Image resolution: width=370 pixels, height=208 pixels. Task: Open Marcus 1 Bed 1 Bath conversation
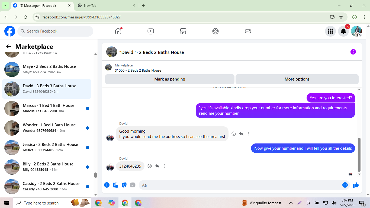(x=47, y=108)
